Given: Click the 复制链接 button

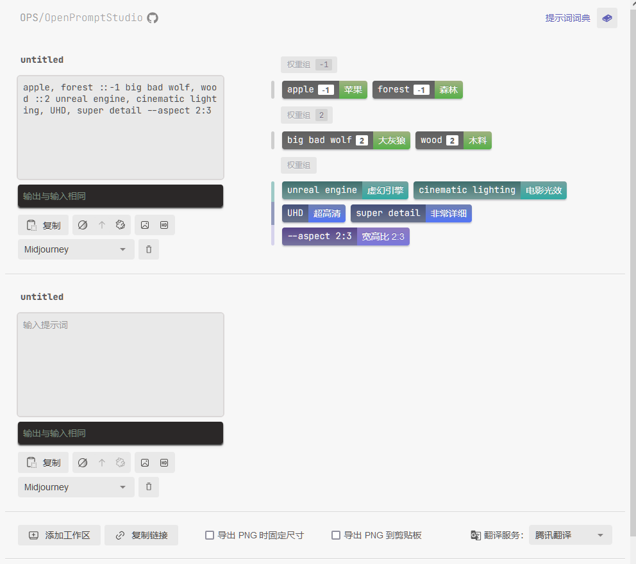Looking at the screenshot, I should (x=141, y=535).
